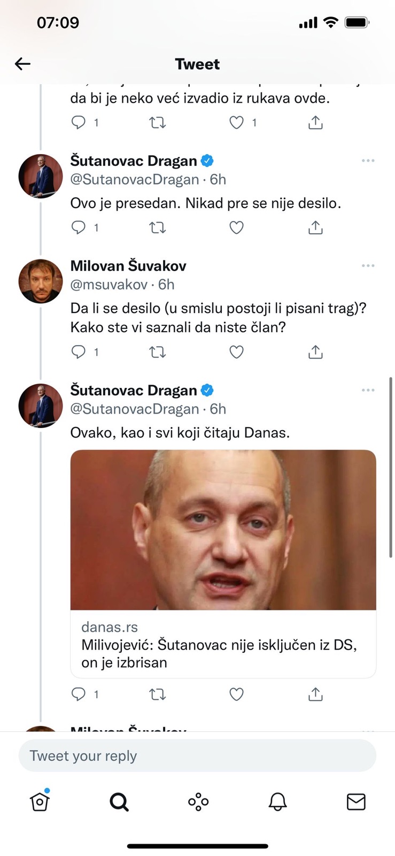Tap the 'Tweet your reply' field
The width and height of the screenshot is (395, 856).
coord(197,755)
